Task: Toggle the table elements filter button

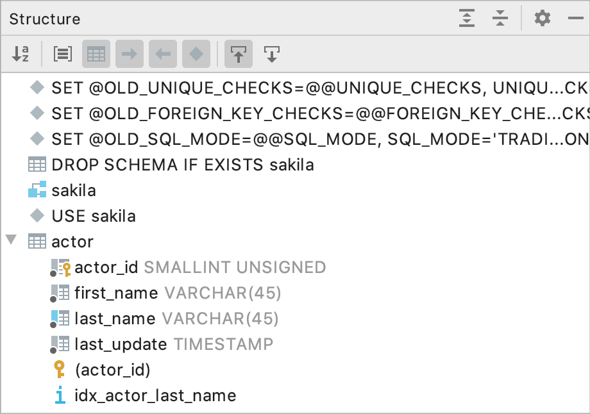Action: pos(96,54)
